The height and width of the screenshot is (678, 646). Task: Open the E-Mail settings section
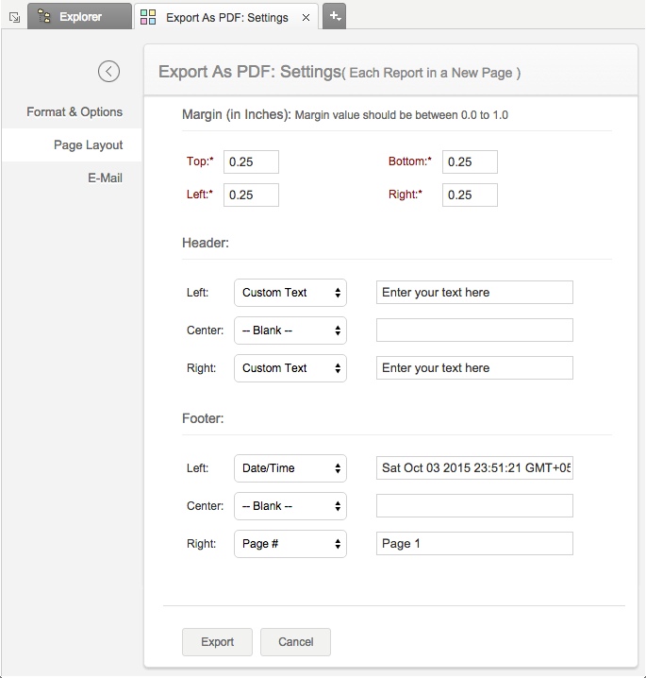[105, 178]
